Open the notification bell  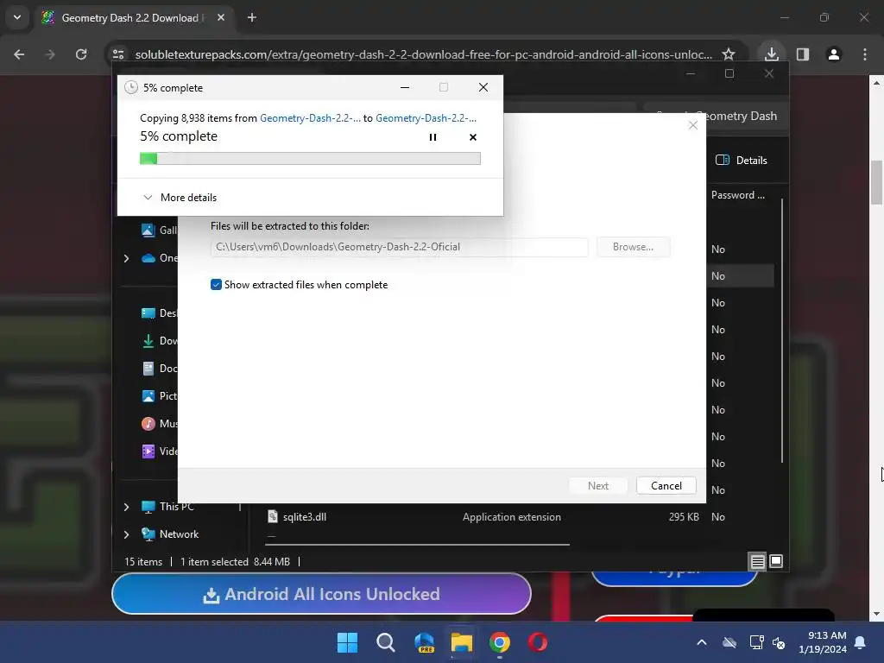(861, 642)
